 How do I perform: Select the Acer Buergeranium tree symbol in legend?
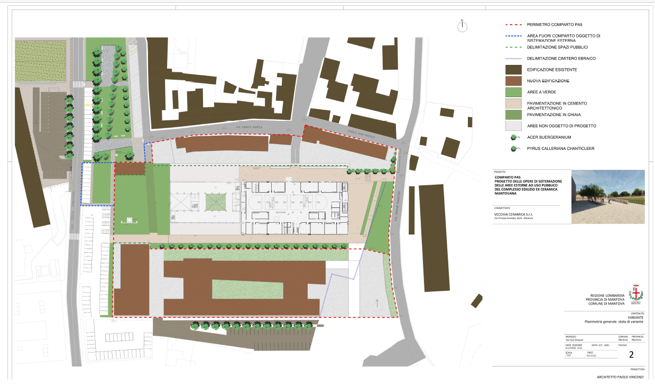513,137
